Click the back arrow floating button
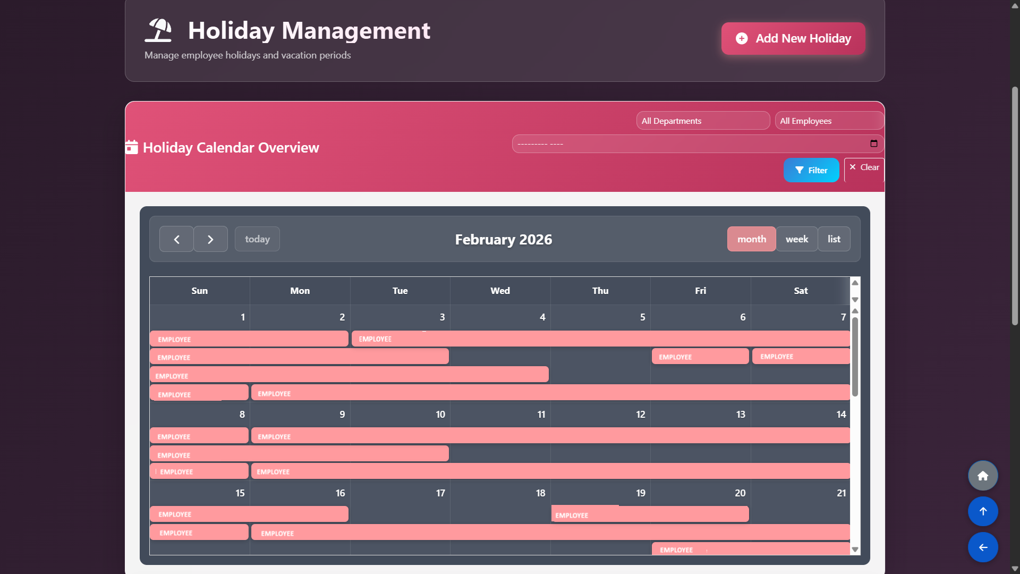Image resolution: width=1020 pixels, height=574 pixels. coord(983,547)
